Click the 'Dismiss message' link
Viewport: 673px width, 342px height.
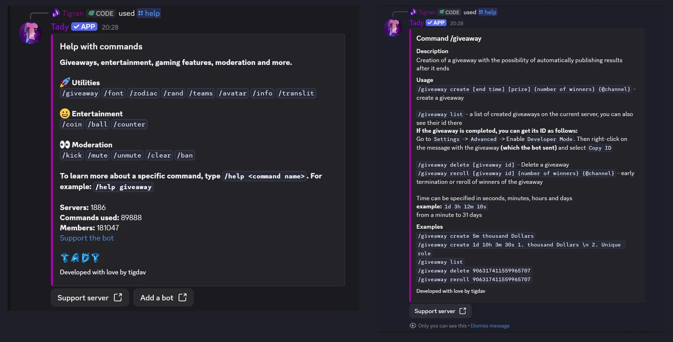[490, 326]
